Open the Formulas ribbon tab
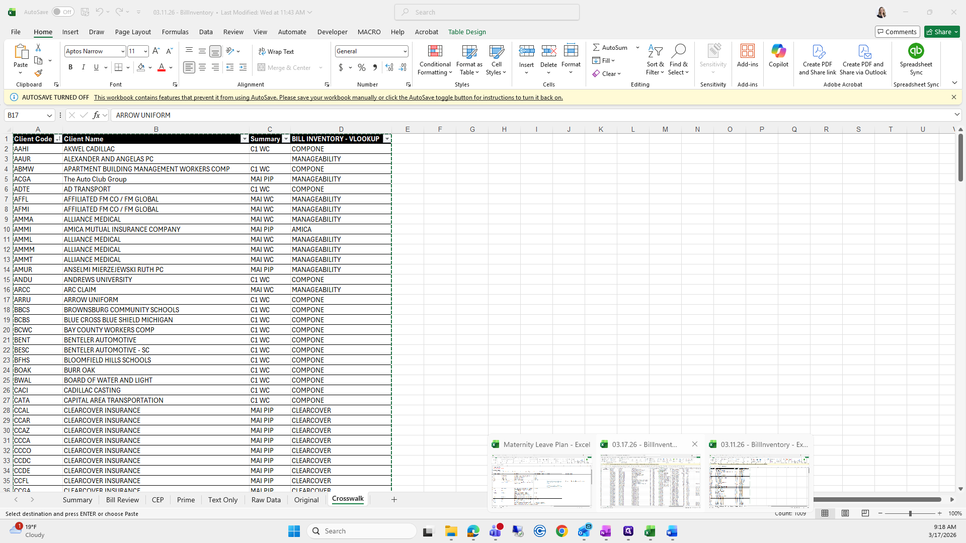The width and height of the screenshot is (966, 543). pos(175,32)
